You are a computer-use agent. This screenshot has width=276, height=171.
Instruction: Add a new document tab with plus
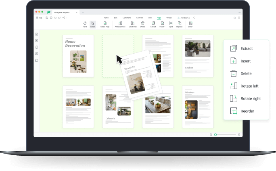pos(83,12)
